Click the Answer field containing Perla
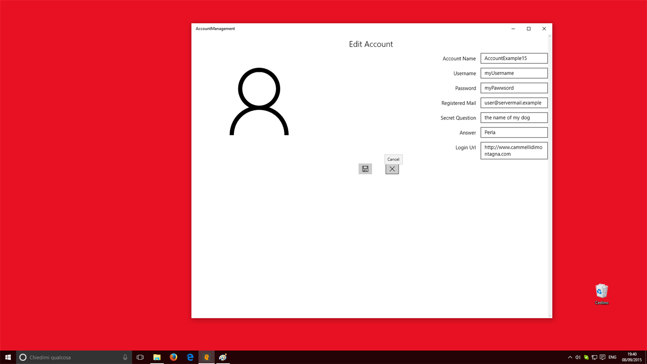Image resolution: width=647 pixels, height=364 pixels. [514, 133]
